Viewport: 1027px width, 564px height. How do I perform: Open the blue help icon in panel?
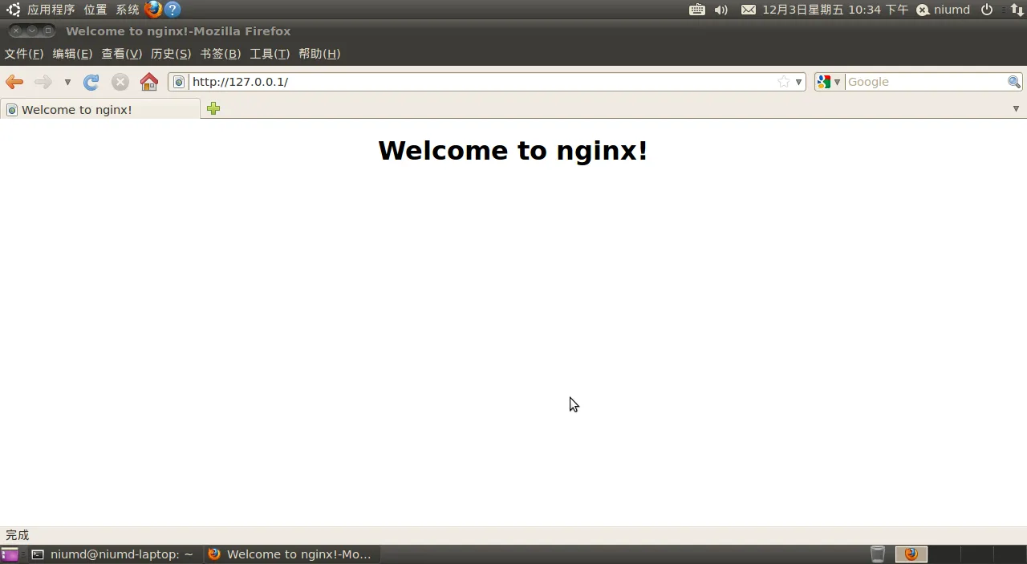pyautogui.click(x=173, y=10)
